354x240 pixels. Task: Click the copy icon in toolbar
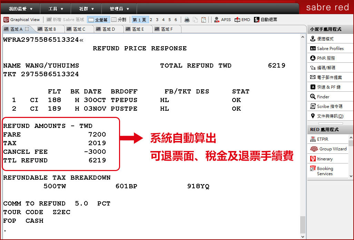tap(195, 20)
